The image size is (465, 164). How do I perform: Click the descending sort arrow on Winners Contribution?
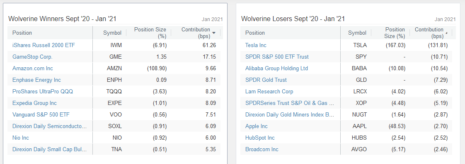[214, 33]
